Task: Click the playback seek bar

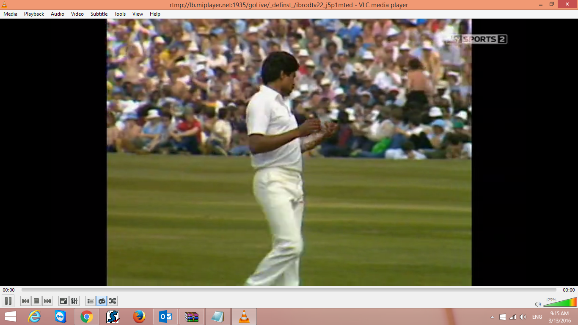Action: point(289,290)
